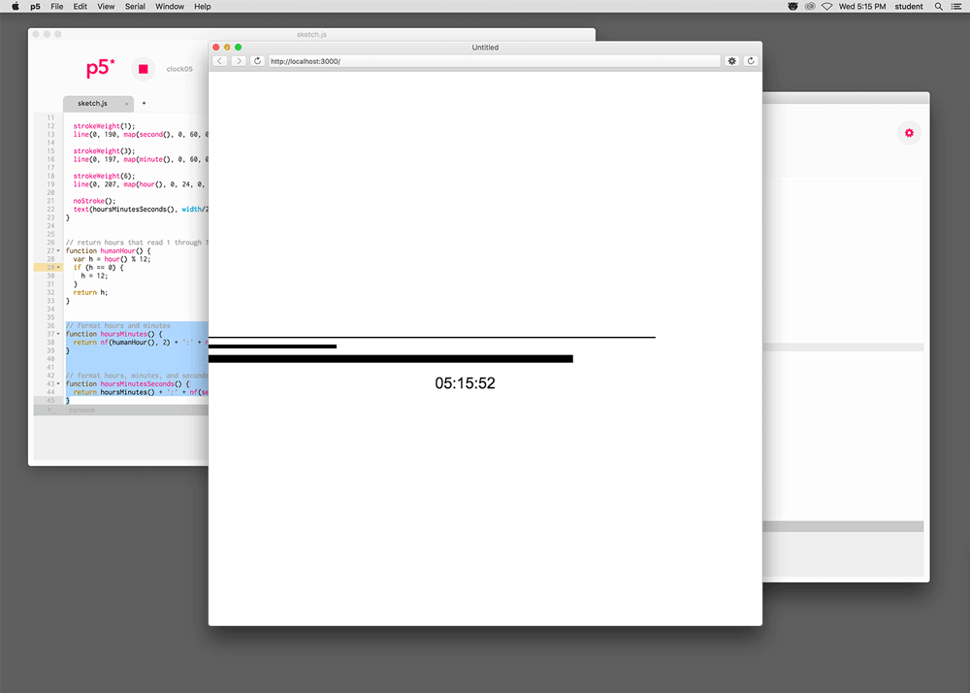Open the browser gear settings button
This screenshot has width=970, height=693.
click(x=732, y=61)
